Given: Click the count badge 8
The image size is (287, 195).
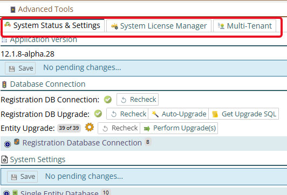Looking at the screenshot, I should coord(148,142).
